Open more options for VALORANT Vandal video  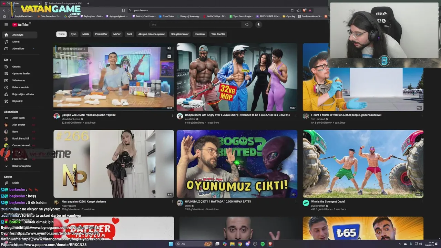[x=173, y=115]
